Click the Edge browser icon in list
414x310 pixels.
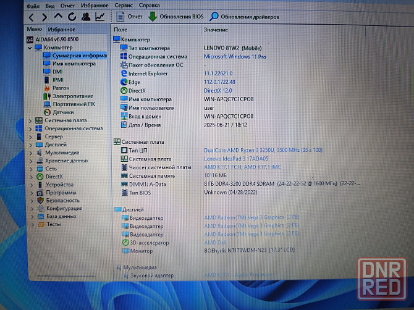click(124, 82)
